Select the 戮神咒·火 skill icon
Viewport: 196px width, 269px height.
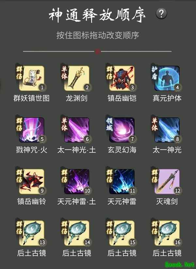coord(32,130)
